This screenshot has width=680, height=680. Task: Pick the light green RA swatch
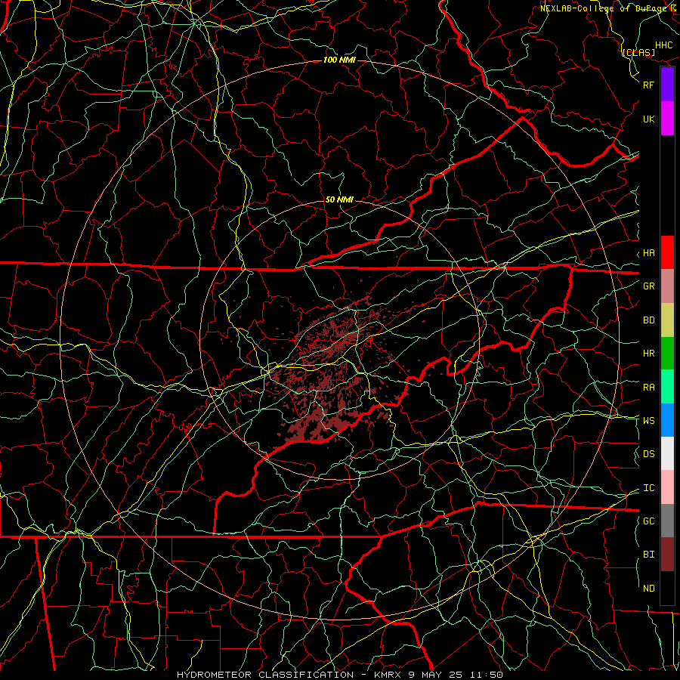667,387
